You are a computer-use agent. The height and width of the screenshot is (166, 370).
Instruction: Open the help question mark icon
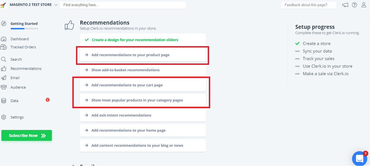(x=354, y=5)
